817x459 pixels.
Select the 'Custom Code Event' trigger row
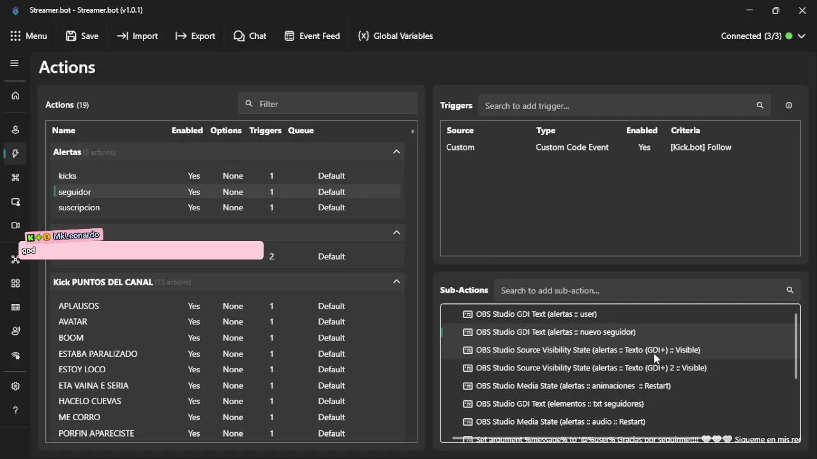coord(620,147)
